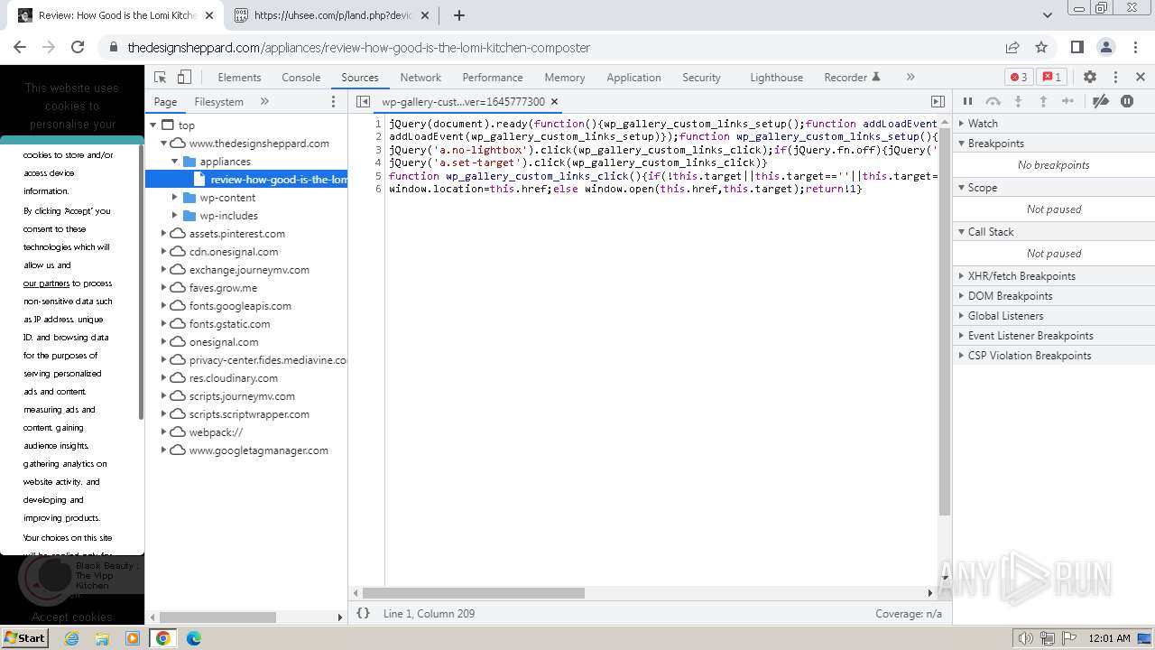Open Chrome side panel icon
The height and width of the screenshot is (650, 1155).
point(1076,47)
